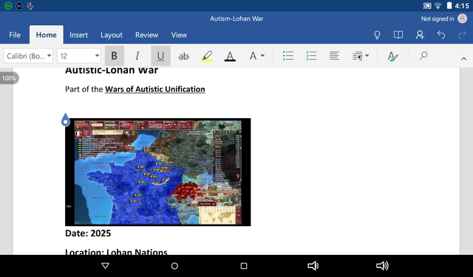Apply bulleted list
The height and width of the screenshot is (277, 473).
pos(288,55)
